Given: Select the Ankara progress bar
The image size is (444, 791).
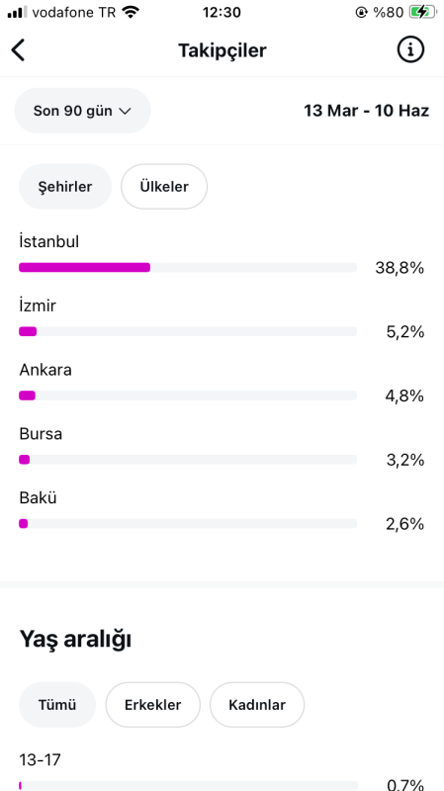Looking at the screenshot, I should coord(188,395).
